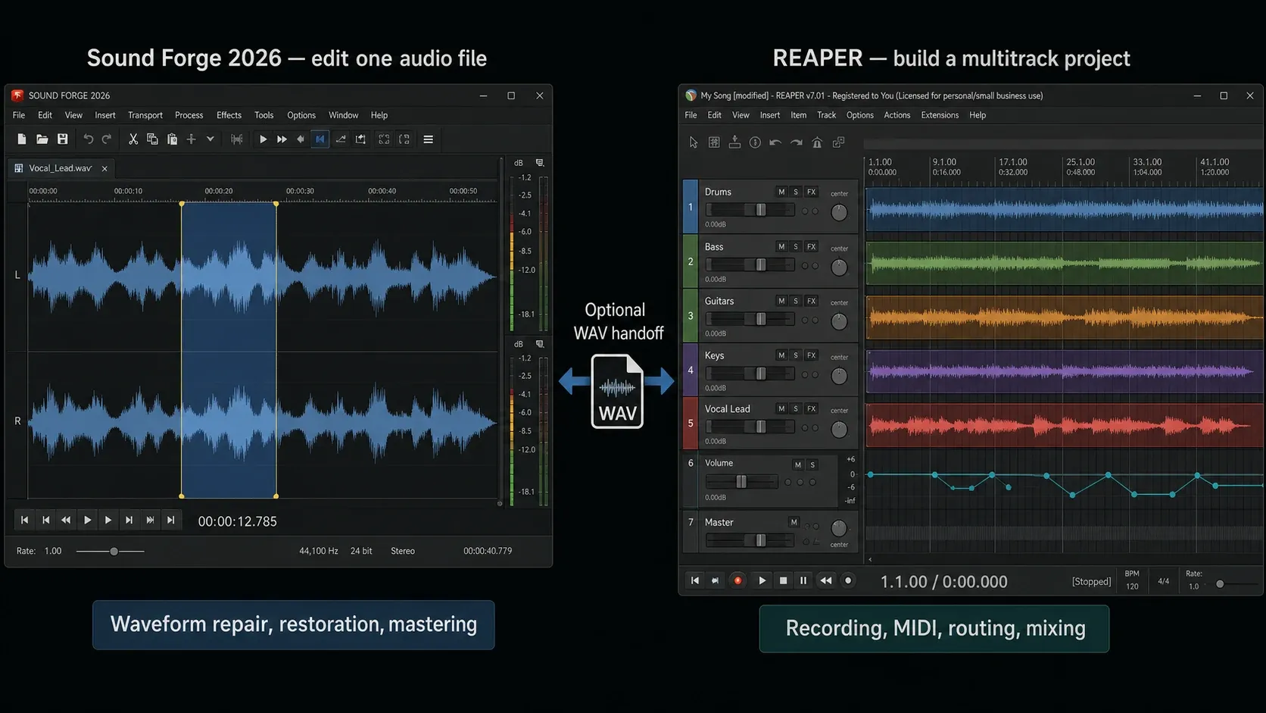Viewport: 1266px width, 713px height.
Task: Click the Master track pan knob
Action: point(839,528)
